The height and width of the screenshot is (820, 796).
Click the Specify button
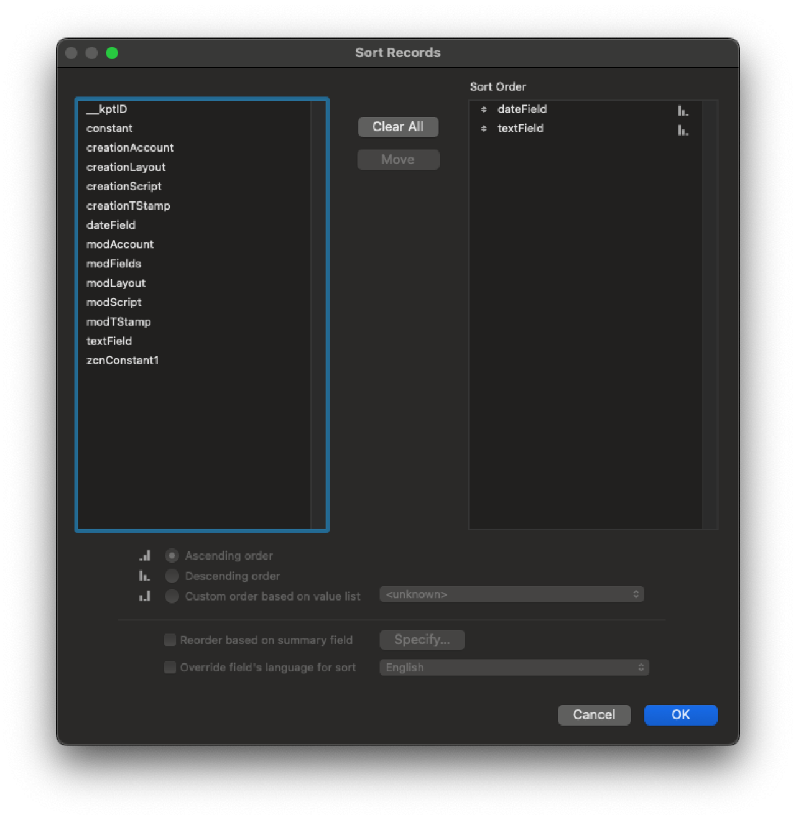point(422,640)
